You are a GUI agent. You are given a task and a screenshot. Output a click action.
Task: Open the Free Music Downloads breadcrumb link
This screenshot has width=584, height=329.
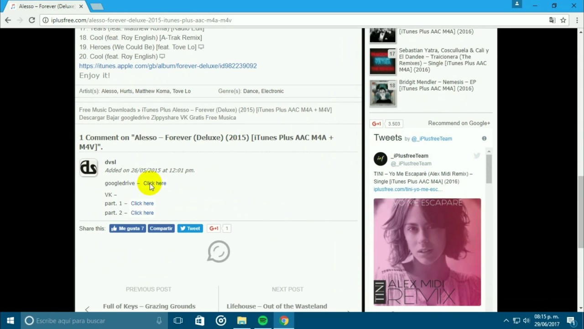107,110
